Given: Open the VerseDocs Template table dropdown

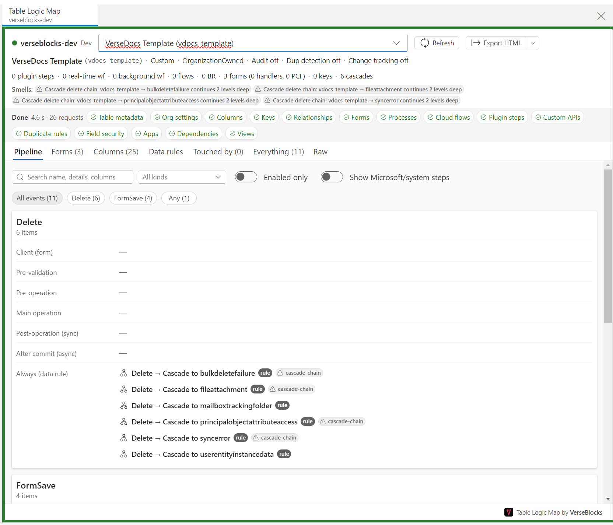Looking at the screenshot, I should [253, 43].
